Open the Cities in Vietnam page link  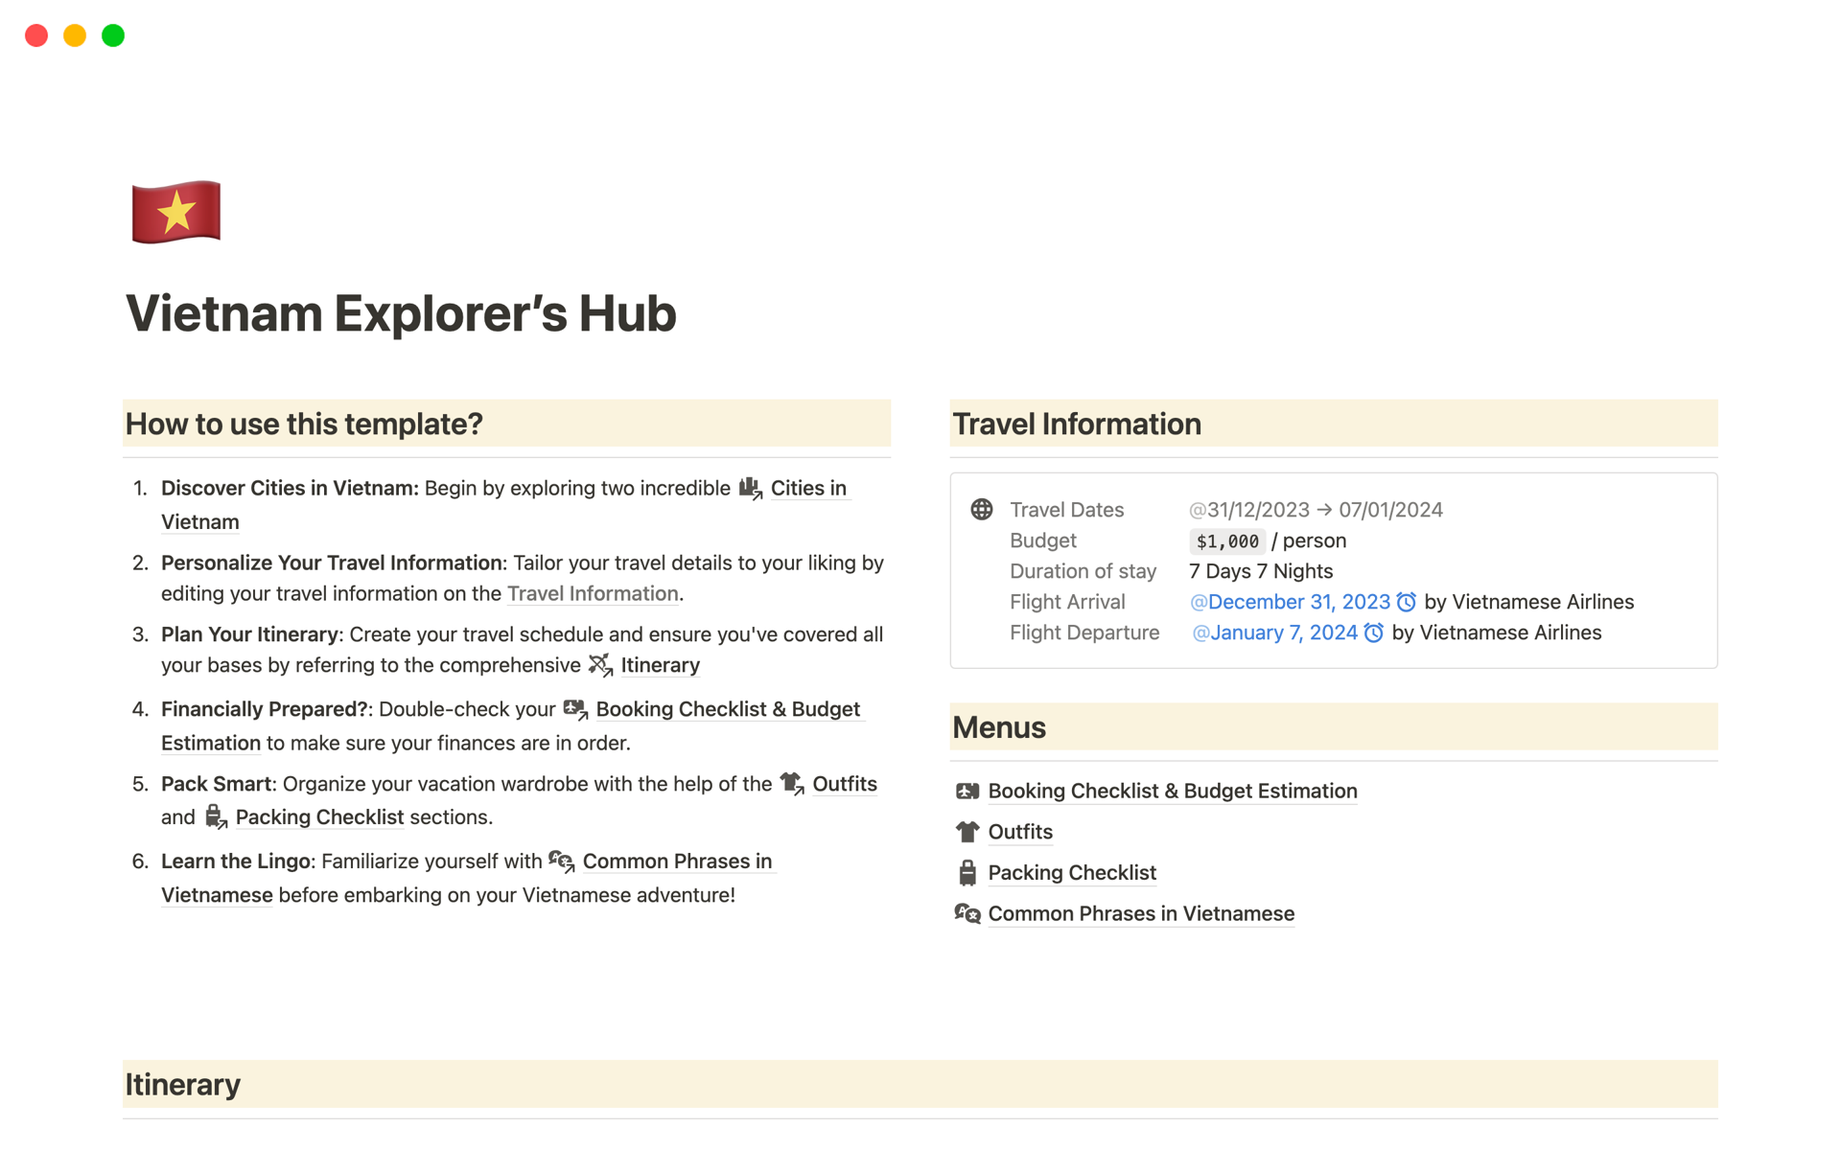[807, 488]
